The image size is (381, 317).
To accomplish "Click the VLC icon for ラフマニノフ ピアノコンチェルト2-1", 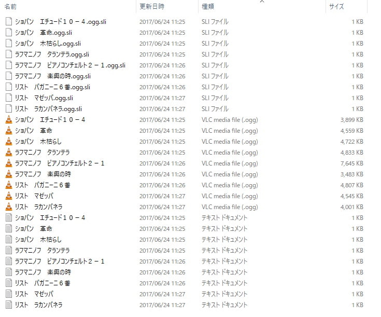I will (9, 163).
